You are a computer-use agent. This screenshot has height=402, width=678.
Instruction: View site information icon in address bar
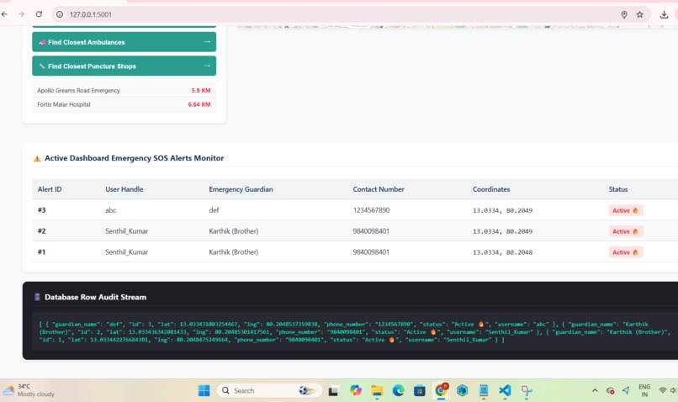point(60,14)
